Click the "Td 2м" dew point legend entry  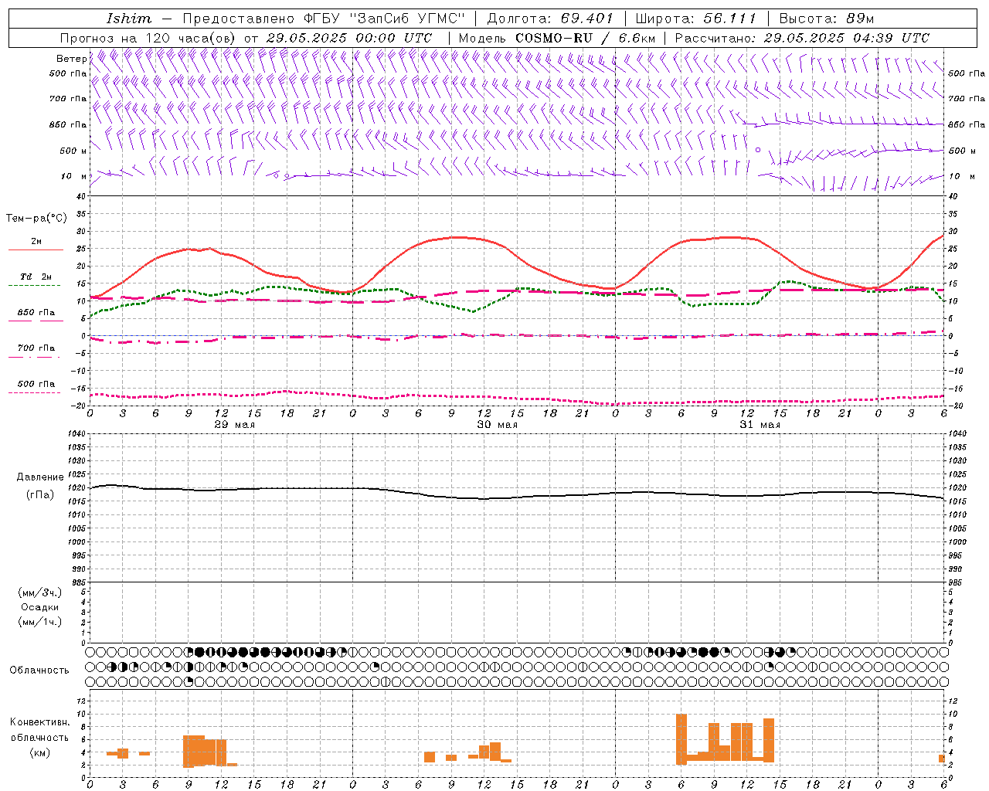[36, 277]
